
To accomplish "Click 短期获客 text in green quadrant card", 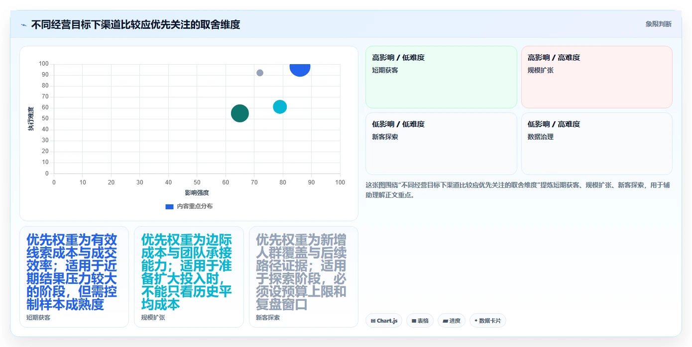I will [x=385, y=70].
